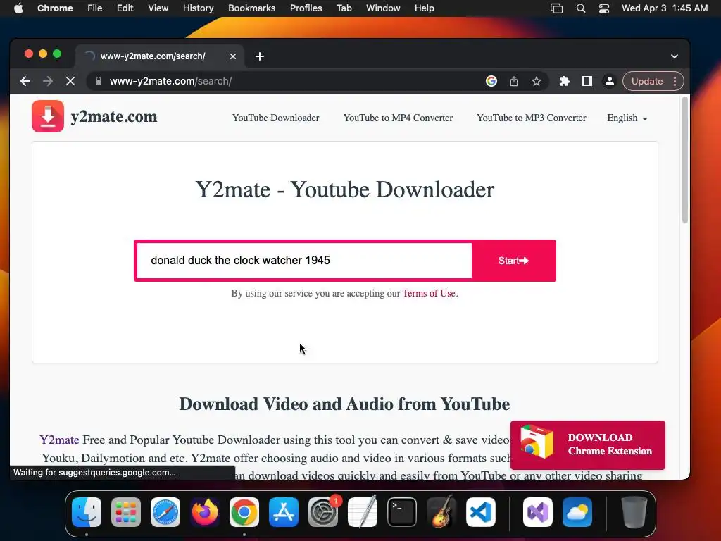721x541 pixels.
Task: Click into the video search input field
Action: [x=304, y=261]
